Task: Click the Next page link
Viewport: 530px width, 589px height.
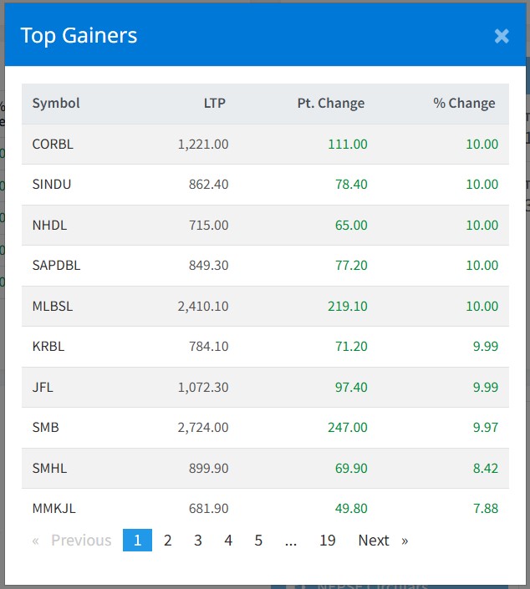Action: pos(382,541)
